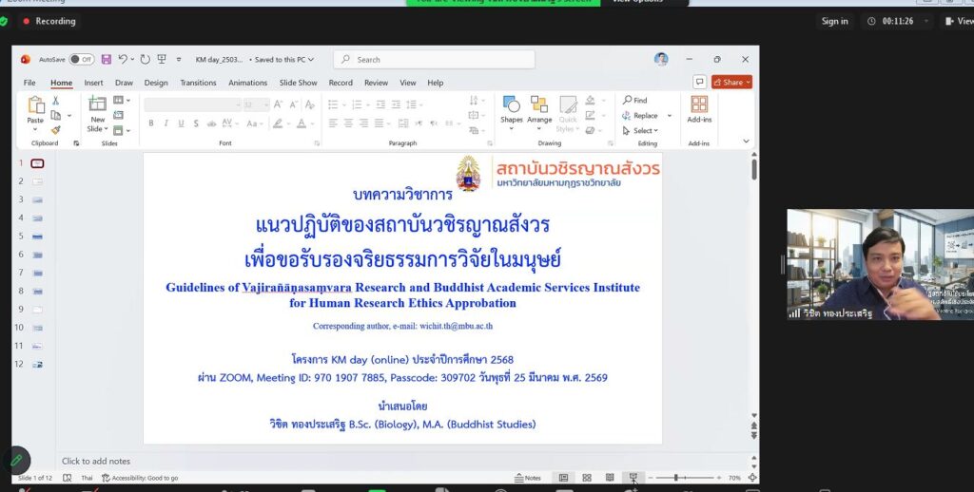Click the Format Painter brush icon
The width and height of the screenshot is (974, 492).
tap(55, 130)
